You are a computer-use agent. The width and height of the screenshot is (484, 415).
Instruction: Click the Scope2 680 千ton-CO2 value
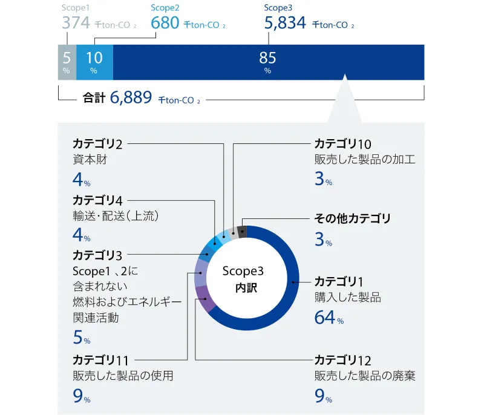[188, 24]
